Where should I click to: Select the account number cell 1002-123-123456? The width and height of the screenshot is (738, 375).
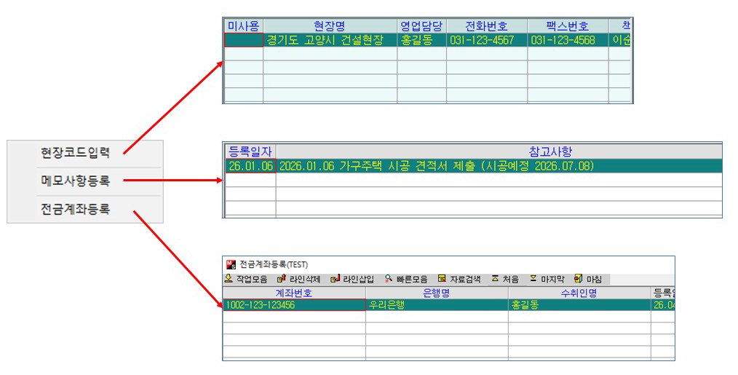[x=294, y=305]
